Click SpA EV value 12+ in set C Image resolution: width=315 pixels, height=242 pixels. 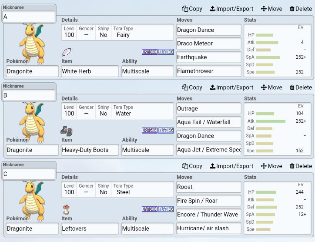(302, 214)
